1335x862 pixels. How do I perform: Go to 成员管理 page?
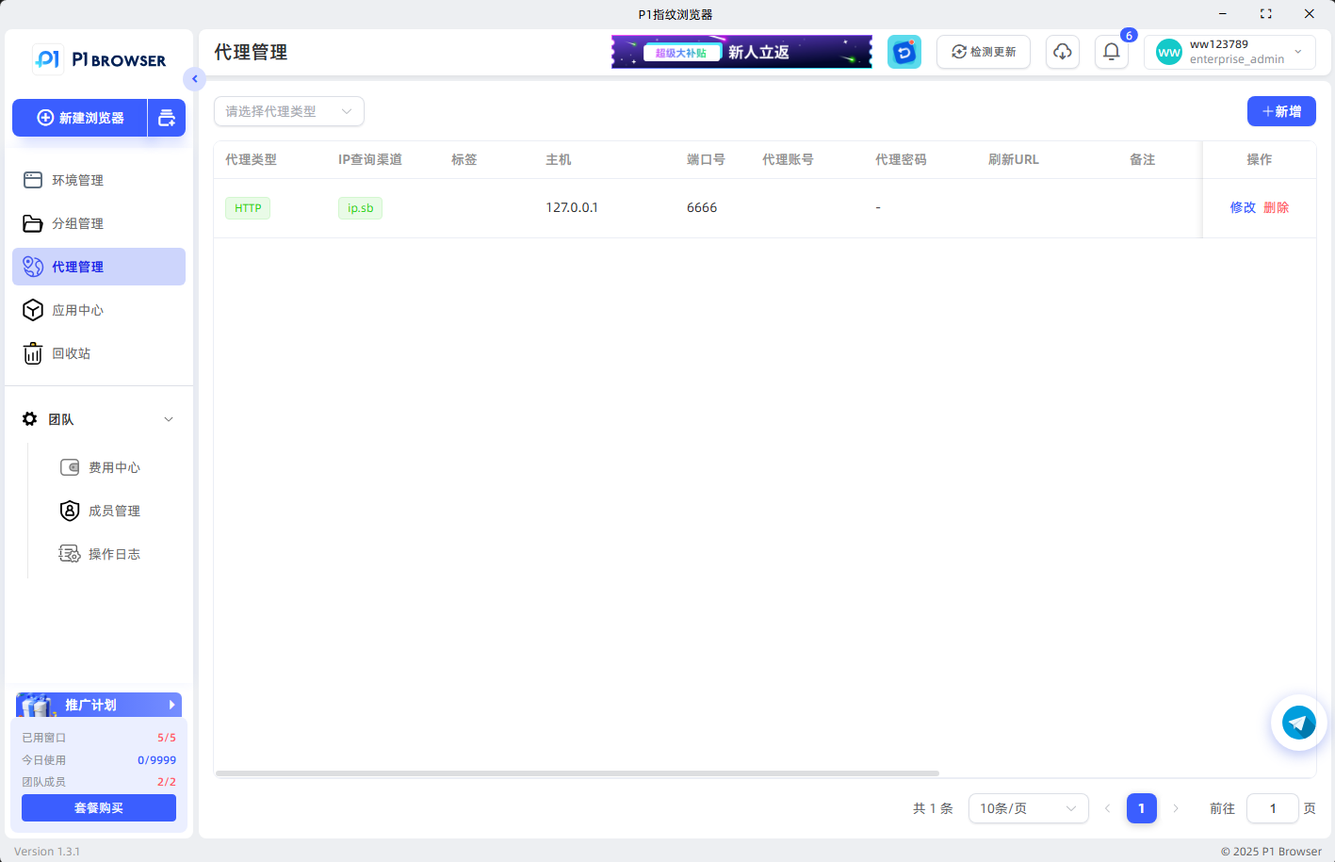point(113,511)
